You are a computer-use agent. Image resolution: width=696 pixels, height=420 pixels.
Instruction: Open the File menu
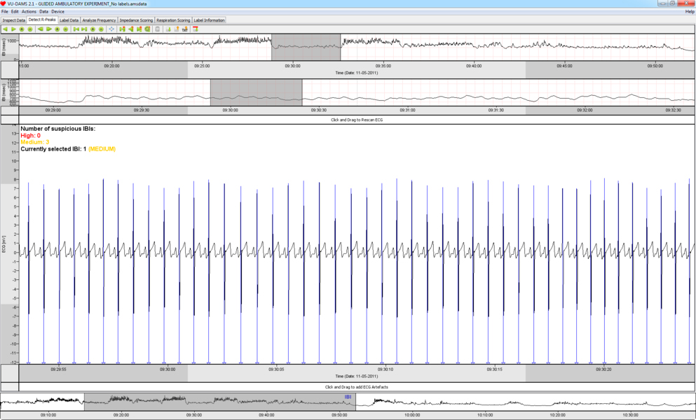[4, 11]
